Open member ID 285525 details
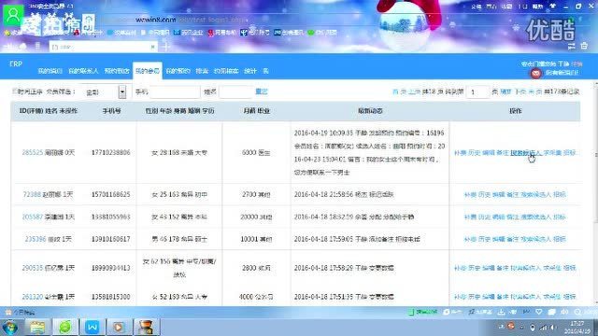This screenshot has width=598, height=336. (x=33, y=153)
